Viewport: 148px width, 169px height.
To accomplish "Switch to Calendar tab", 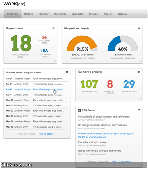I will 44,14.
